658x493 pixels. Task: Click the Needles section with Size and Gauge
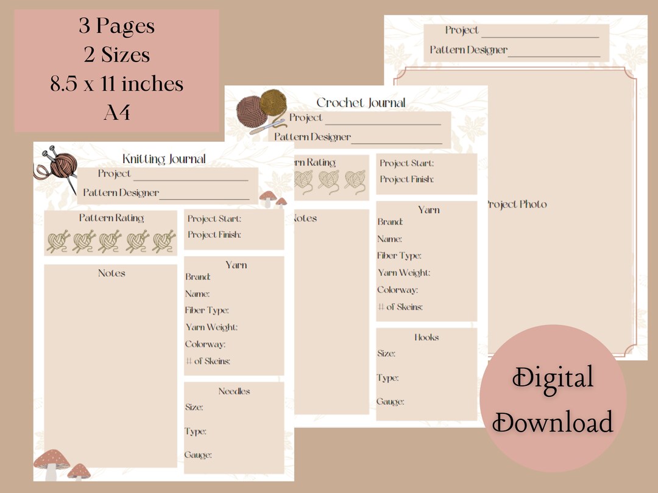[x=235, y=426]
